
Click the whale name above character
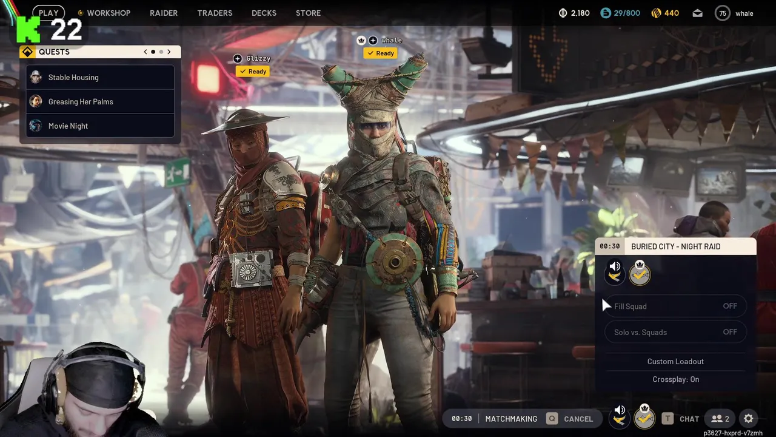pos(392,40)
